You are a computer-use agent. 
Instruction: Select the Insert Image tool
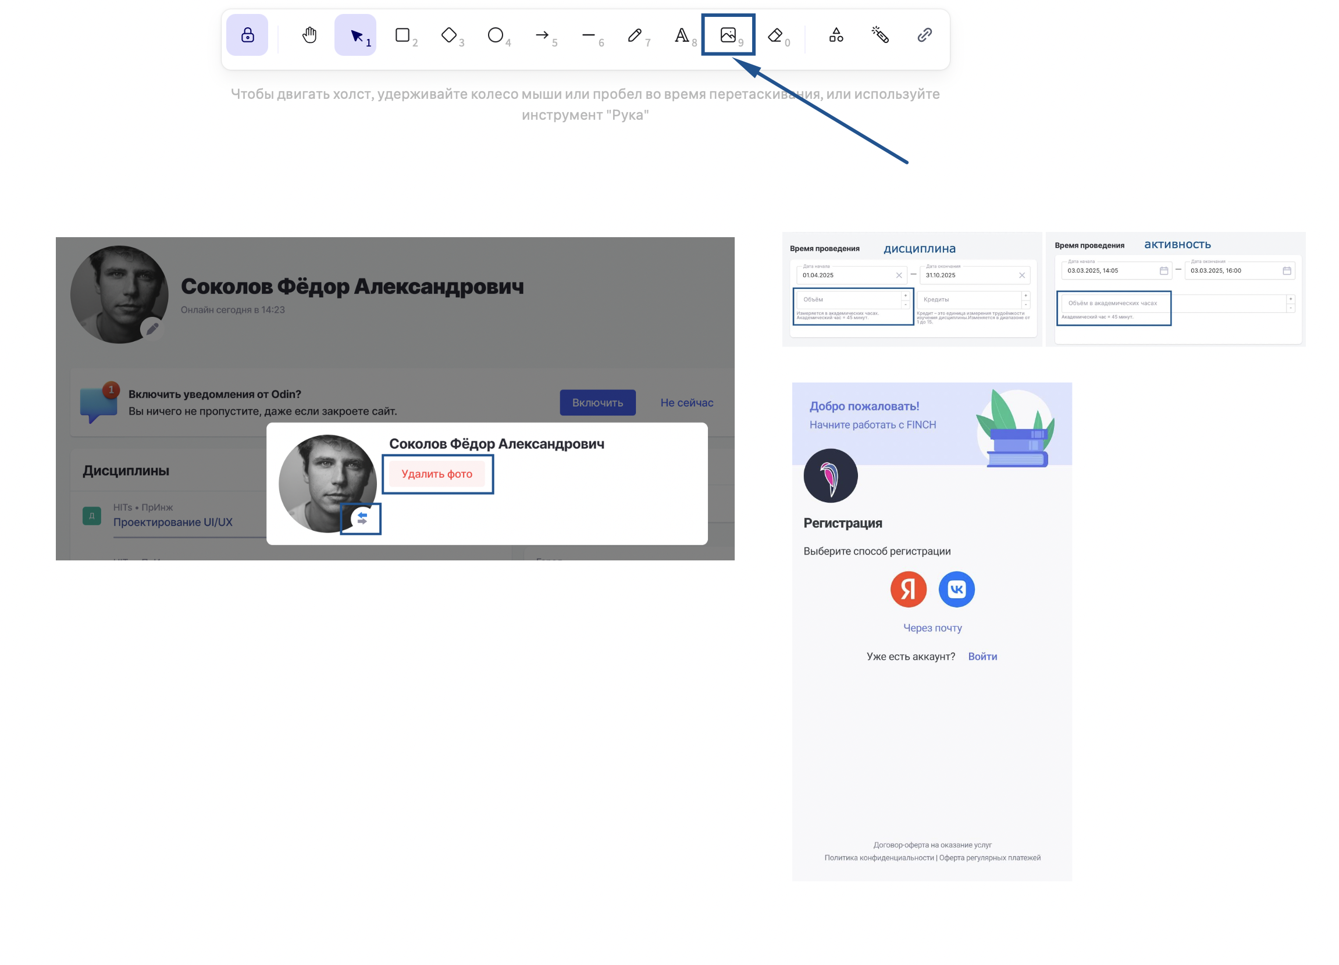point(728,35)
